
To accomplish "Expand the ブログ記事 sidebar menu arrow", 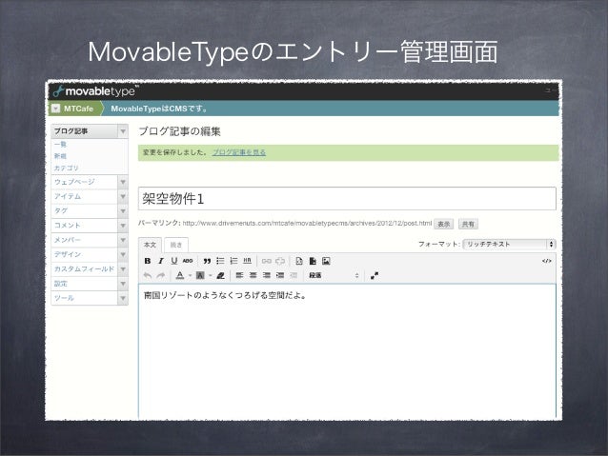I will tap(123, 131).
